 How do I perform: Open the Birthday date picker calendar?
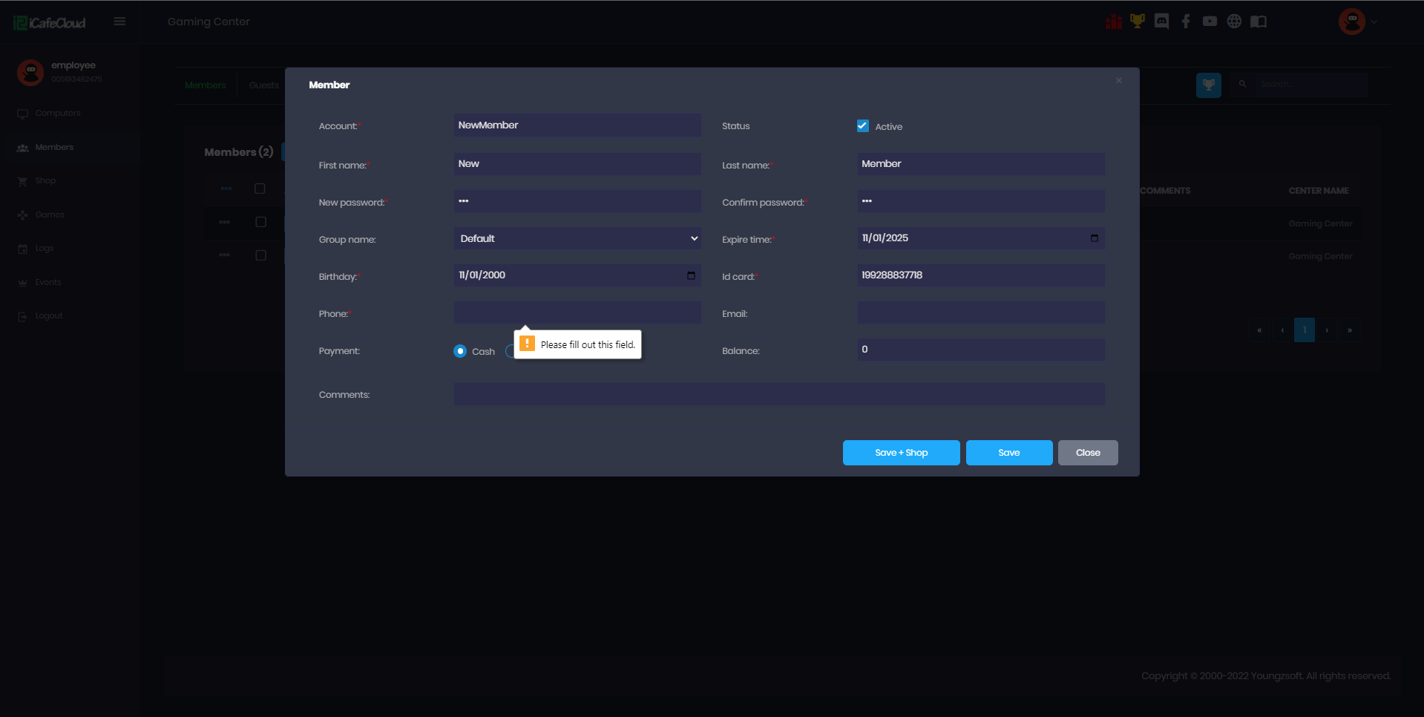pos(691,275)
